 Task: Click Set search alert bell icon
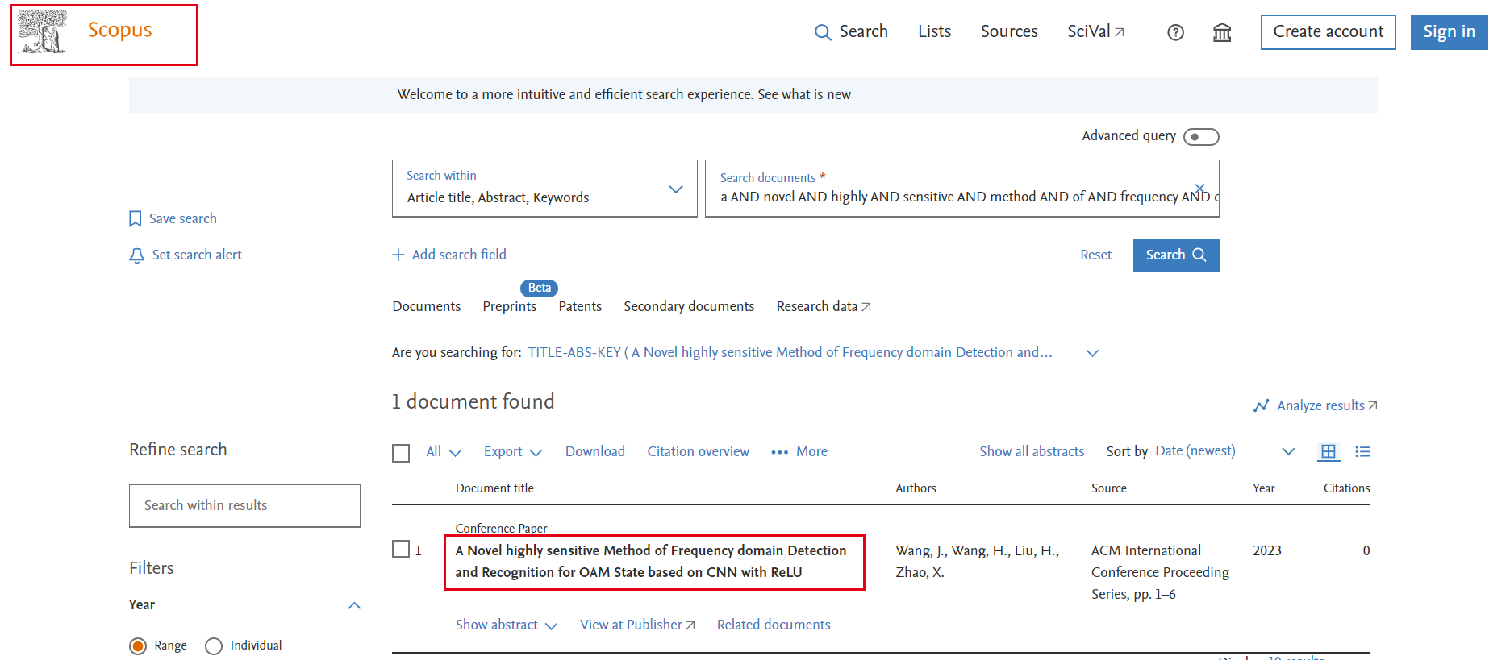tap(136, 255)
